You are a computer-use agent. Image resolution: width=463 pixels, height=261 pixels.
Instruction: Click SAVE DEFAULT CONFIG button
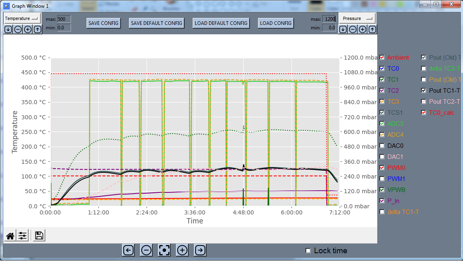coord(156,23)
